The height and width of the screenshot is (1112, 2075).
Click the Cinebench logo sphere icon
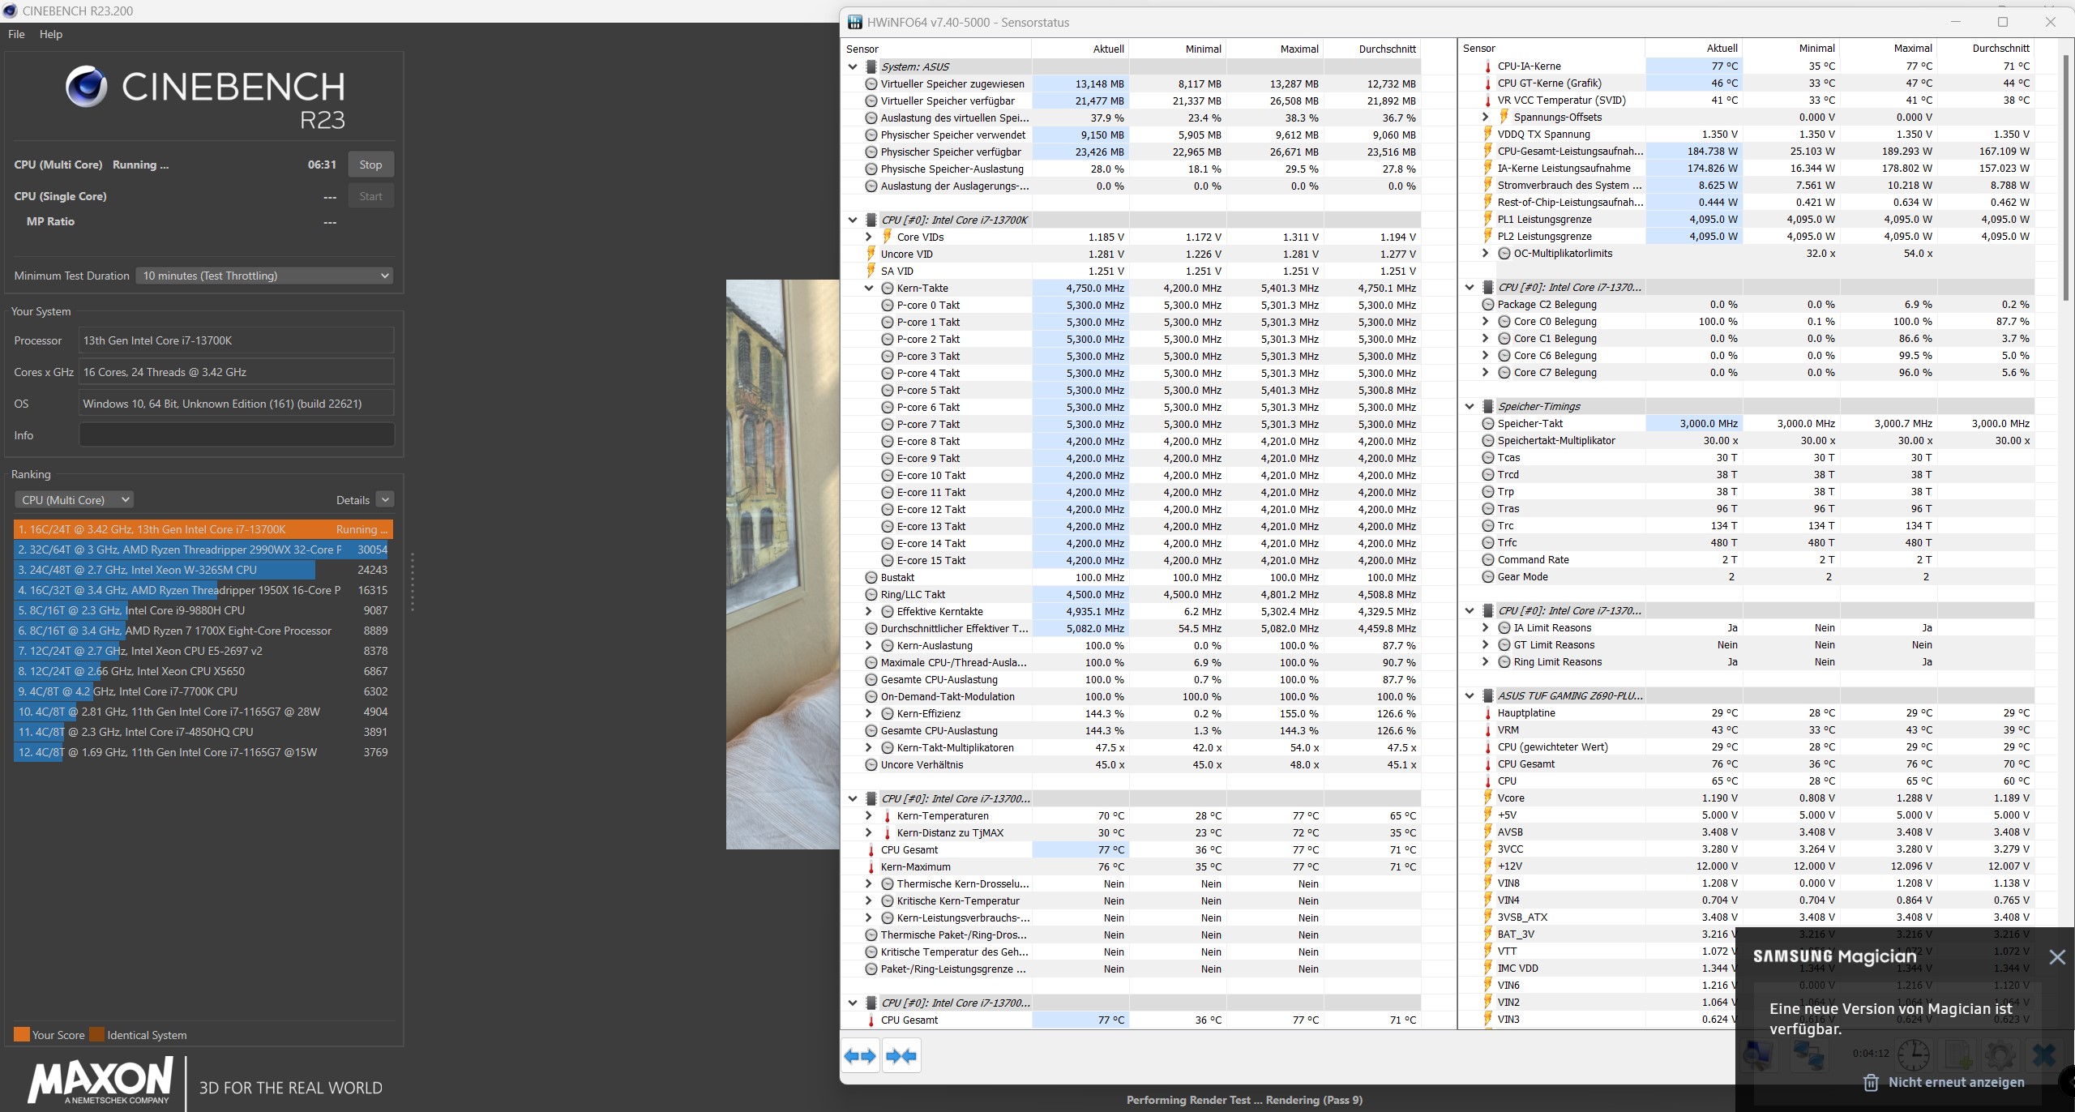[86, 87]
